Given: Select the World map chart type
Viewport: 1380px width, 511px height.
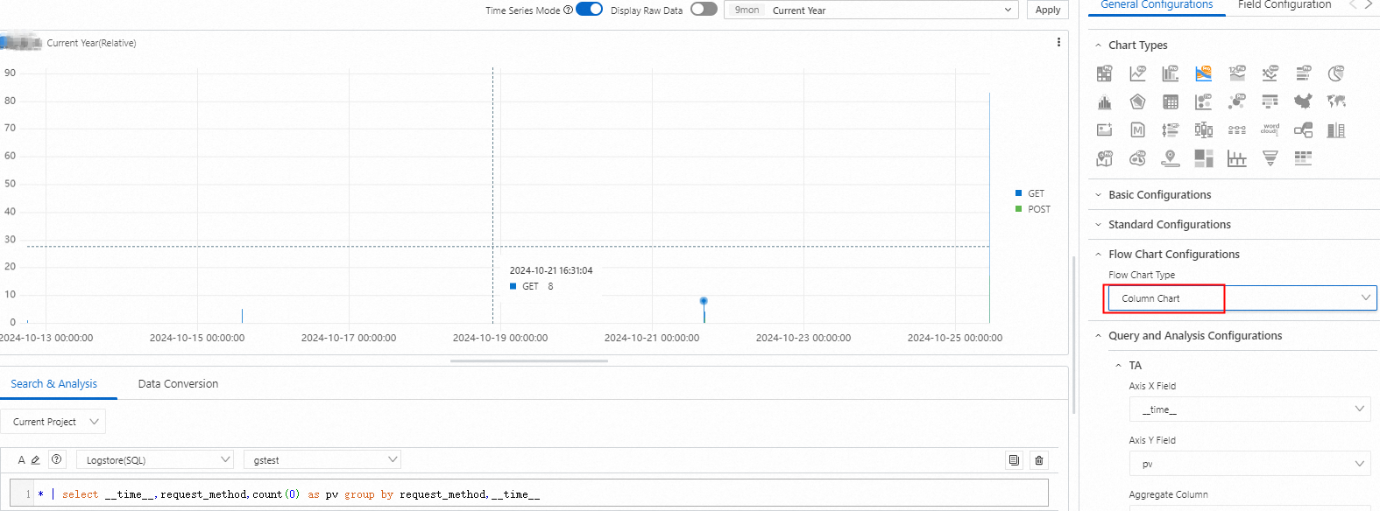Looking at the screenshot, I should [1336, 102].
